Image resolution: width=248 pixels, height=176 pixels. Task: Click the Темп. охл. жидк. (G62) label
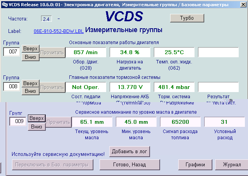174,65
